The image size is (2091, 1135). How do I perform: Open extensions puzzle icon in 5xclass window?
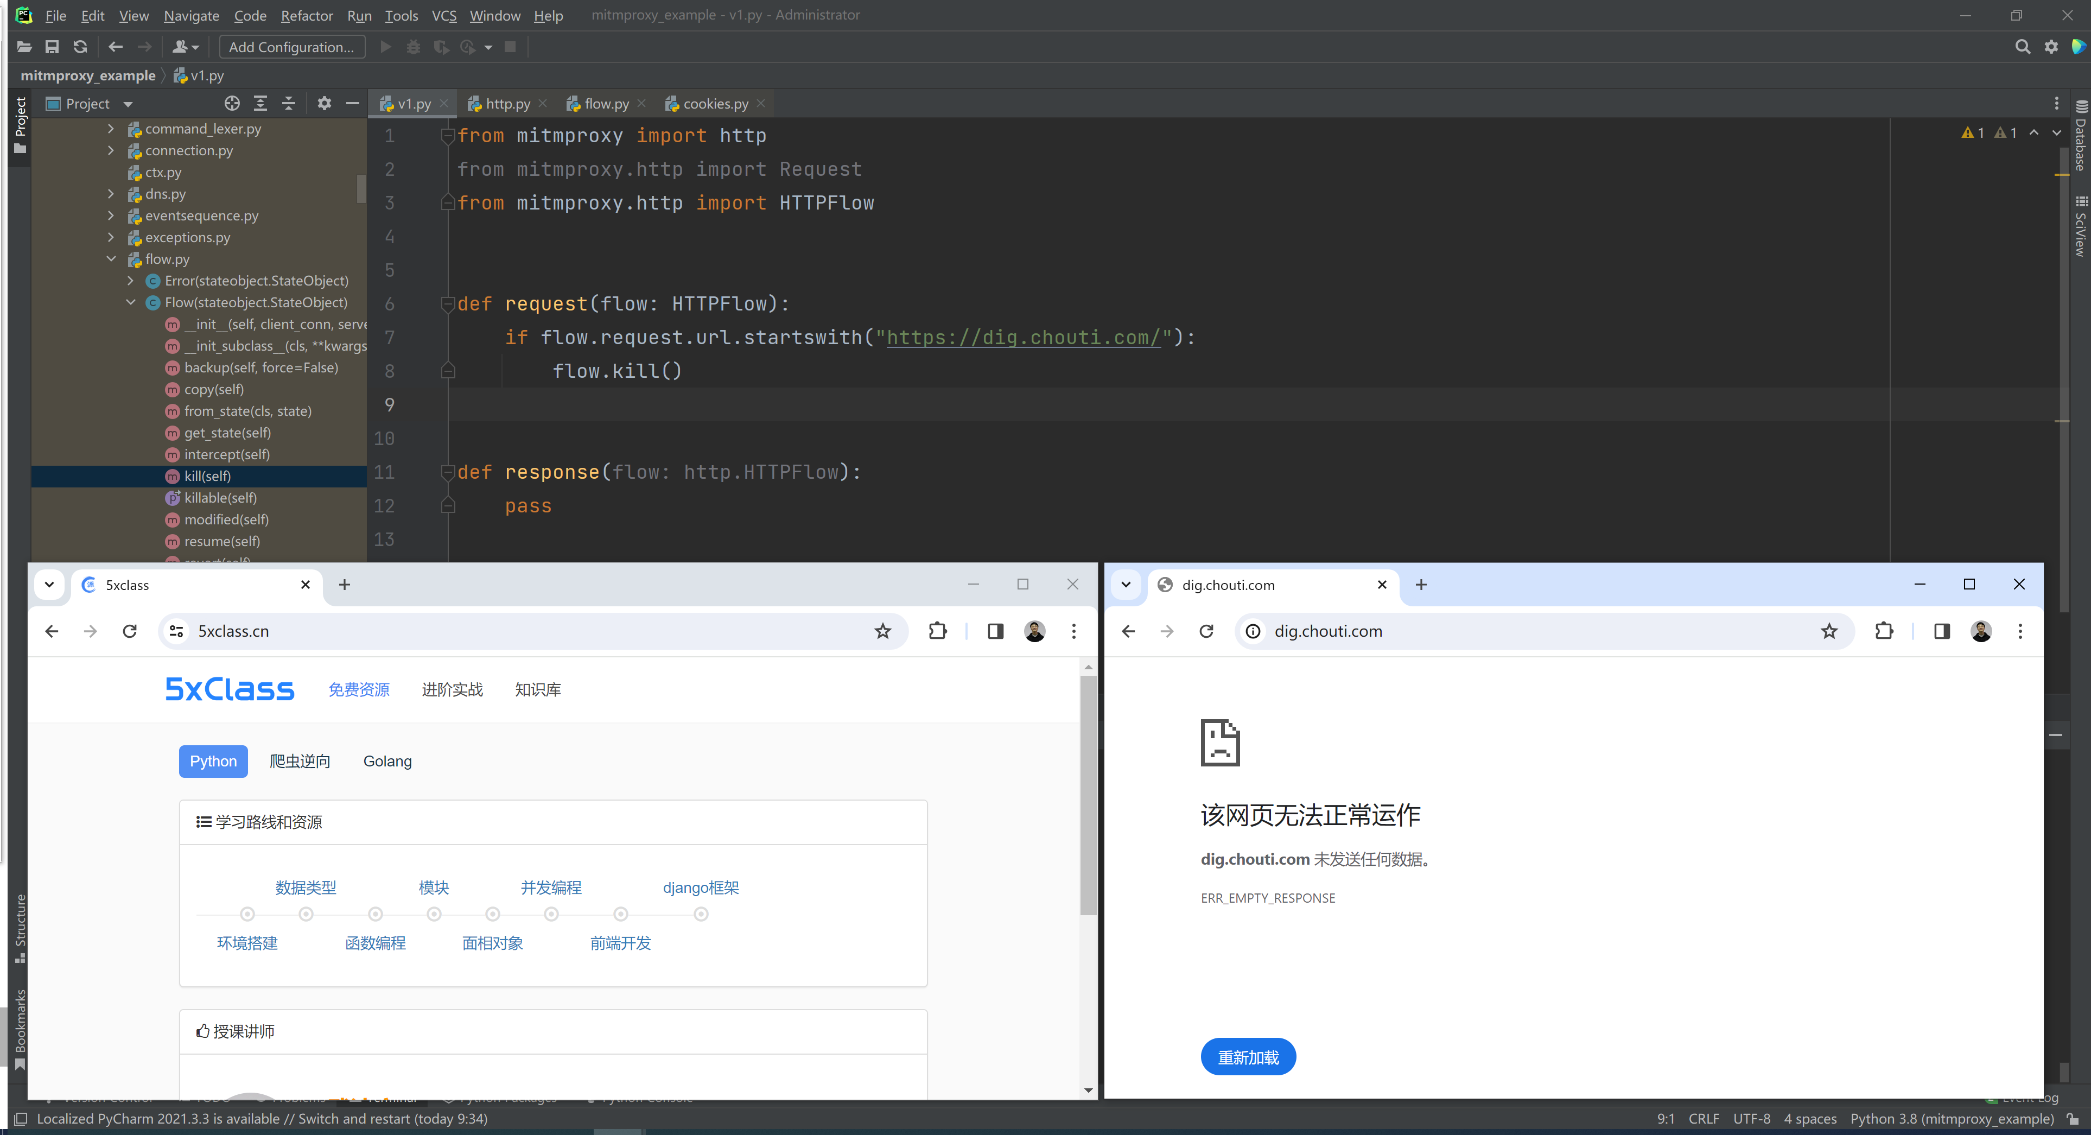[938, 631]
